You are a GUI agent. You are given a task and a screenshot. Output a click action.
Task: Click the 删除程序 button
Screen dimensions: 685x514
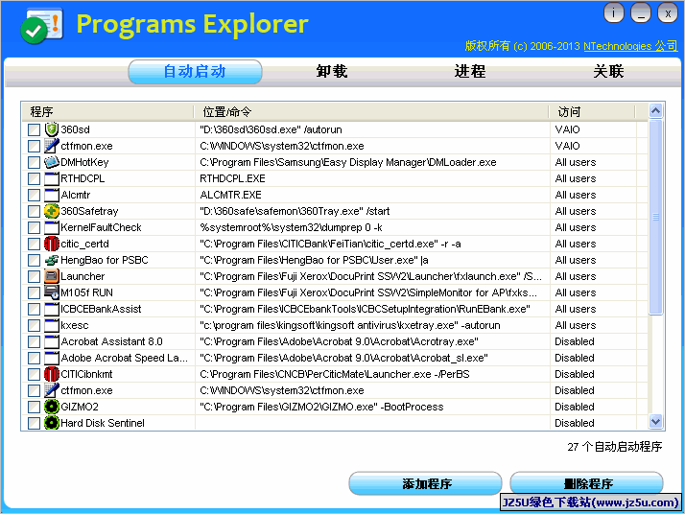587,483
